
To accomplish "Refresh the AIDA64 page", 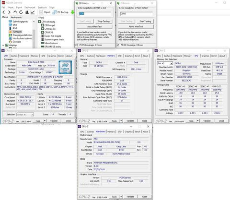I will click(x=21, y=12).
